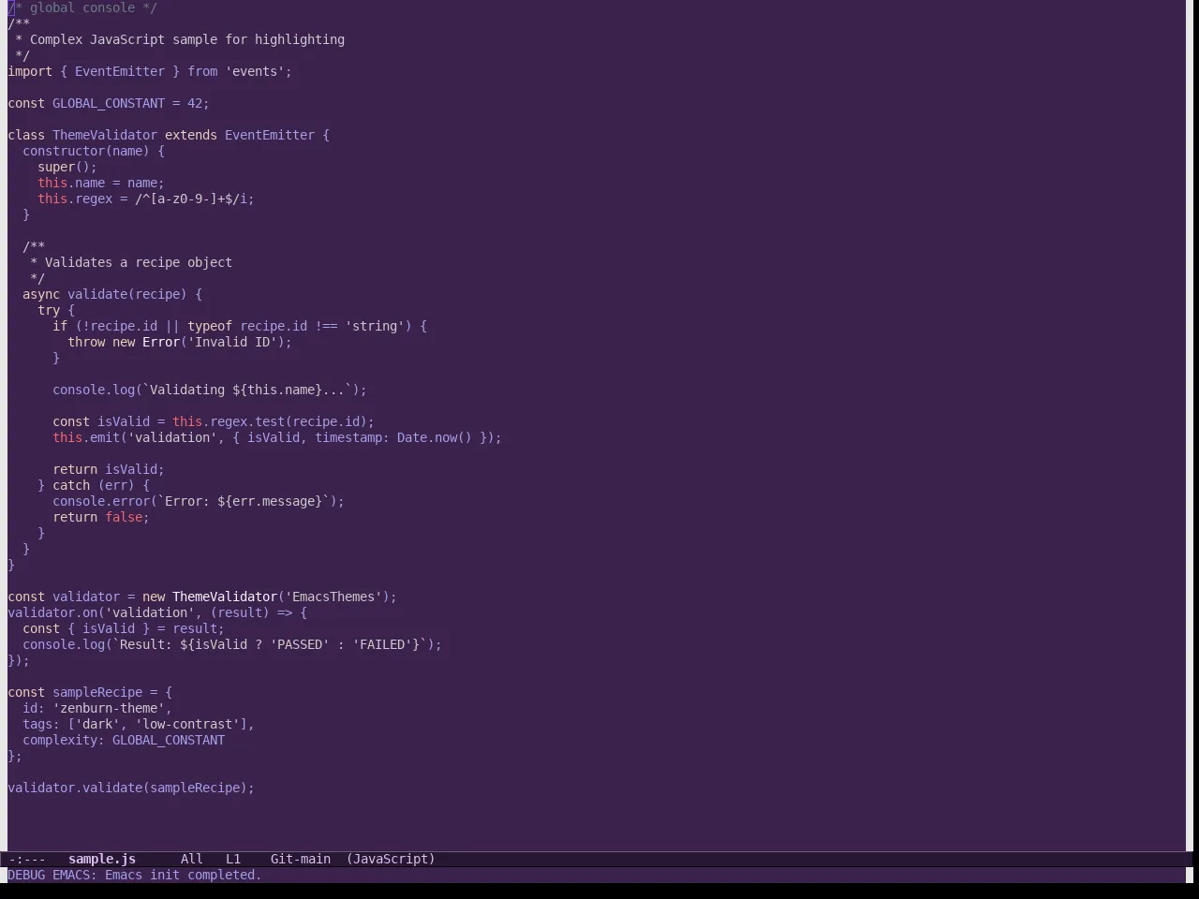This screenshot has width=1199, height=899.
Task: Click the sample.js buffer name in mode line
Action: coord(102,859)
